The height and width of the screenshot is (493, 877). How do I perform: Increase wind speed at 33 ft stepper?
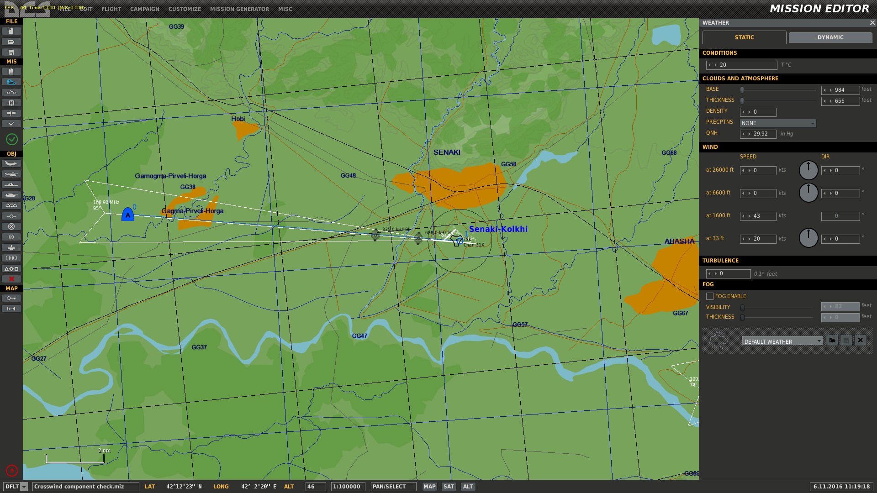[750, 239]
